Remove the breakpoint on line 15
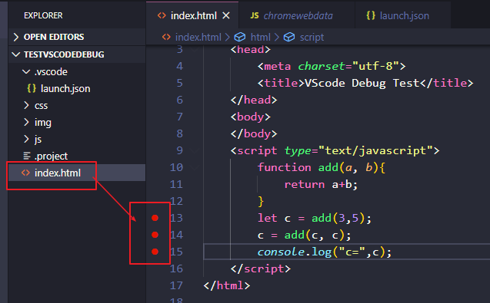 point(155,252)
